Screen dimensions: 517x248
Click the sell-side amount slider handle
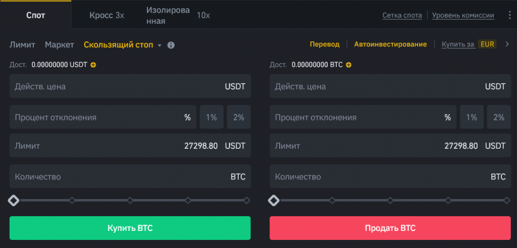(x=274, y=201)
